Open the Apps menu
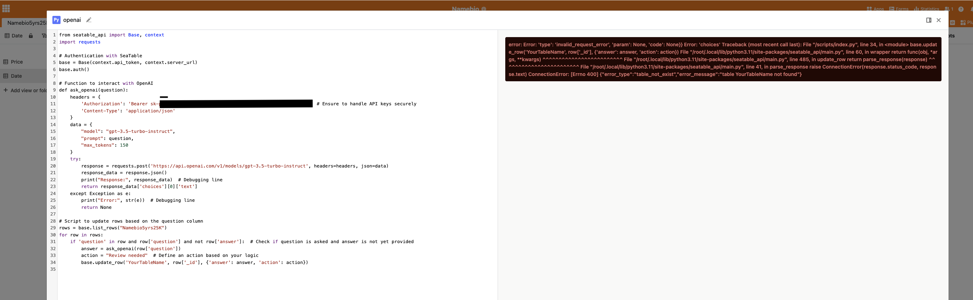The image size is (973, 300). [x=875, y=9]
